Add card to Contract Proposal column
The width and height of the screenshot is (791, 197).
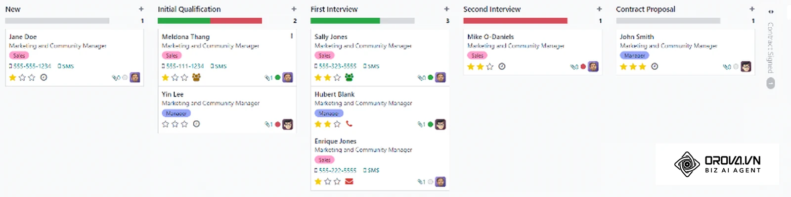[x=752, y=9]
